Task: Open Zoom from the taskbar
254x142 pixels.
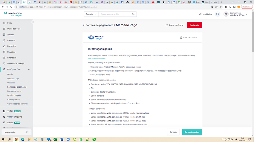Action: (68, 139)
